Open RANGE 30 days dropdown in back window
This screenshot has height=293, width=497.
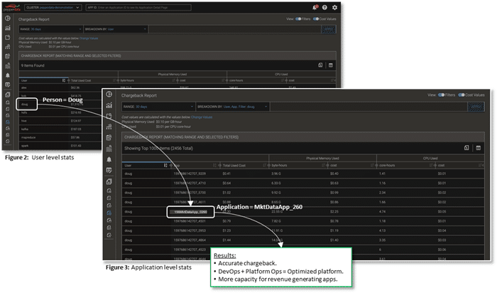click(x=50, y=29)
